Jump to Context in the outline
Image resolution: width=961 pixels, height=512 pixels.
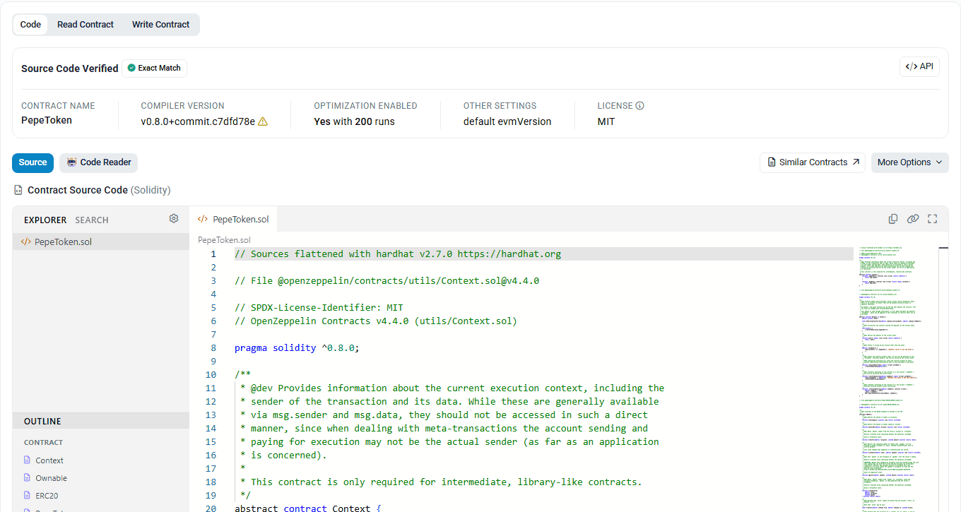click(x=49, y=460)
